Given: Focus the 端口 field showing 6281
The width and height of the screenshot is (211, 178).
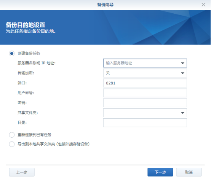Looking at the screenshot, I should click(x=145, y=83).
